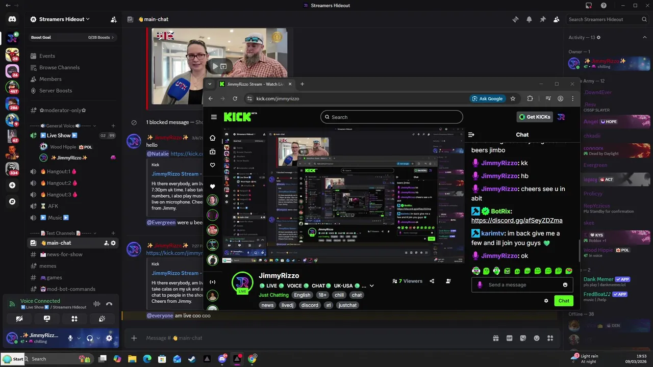Open Members in the Discord sidebar
653x367 pixels.
click(x=72, y=79)
